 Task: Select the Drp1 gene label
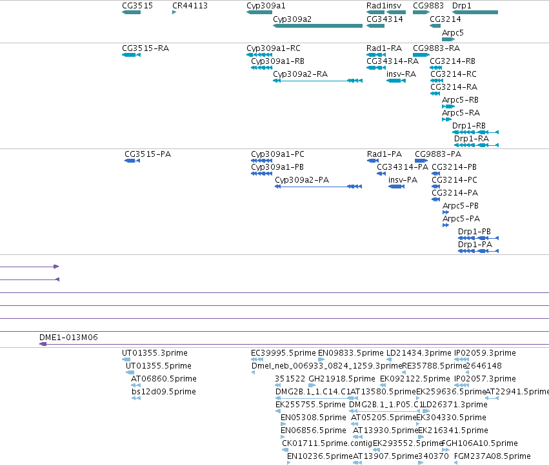(x=461, y=6)
